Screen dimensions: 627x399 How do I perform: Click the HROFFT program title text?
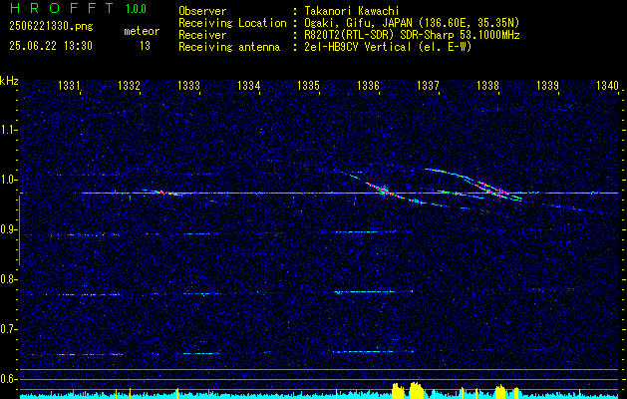pyautogui.click(x=62, y=8)
